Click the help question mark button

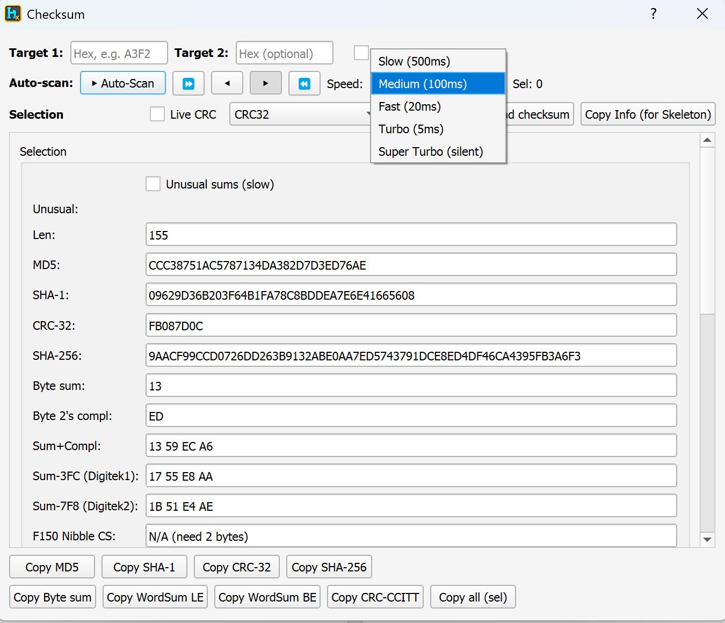point(654,13)
